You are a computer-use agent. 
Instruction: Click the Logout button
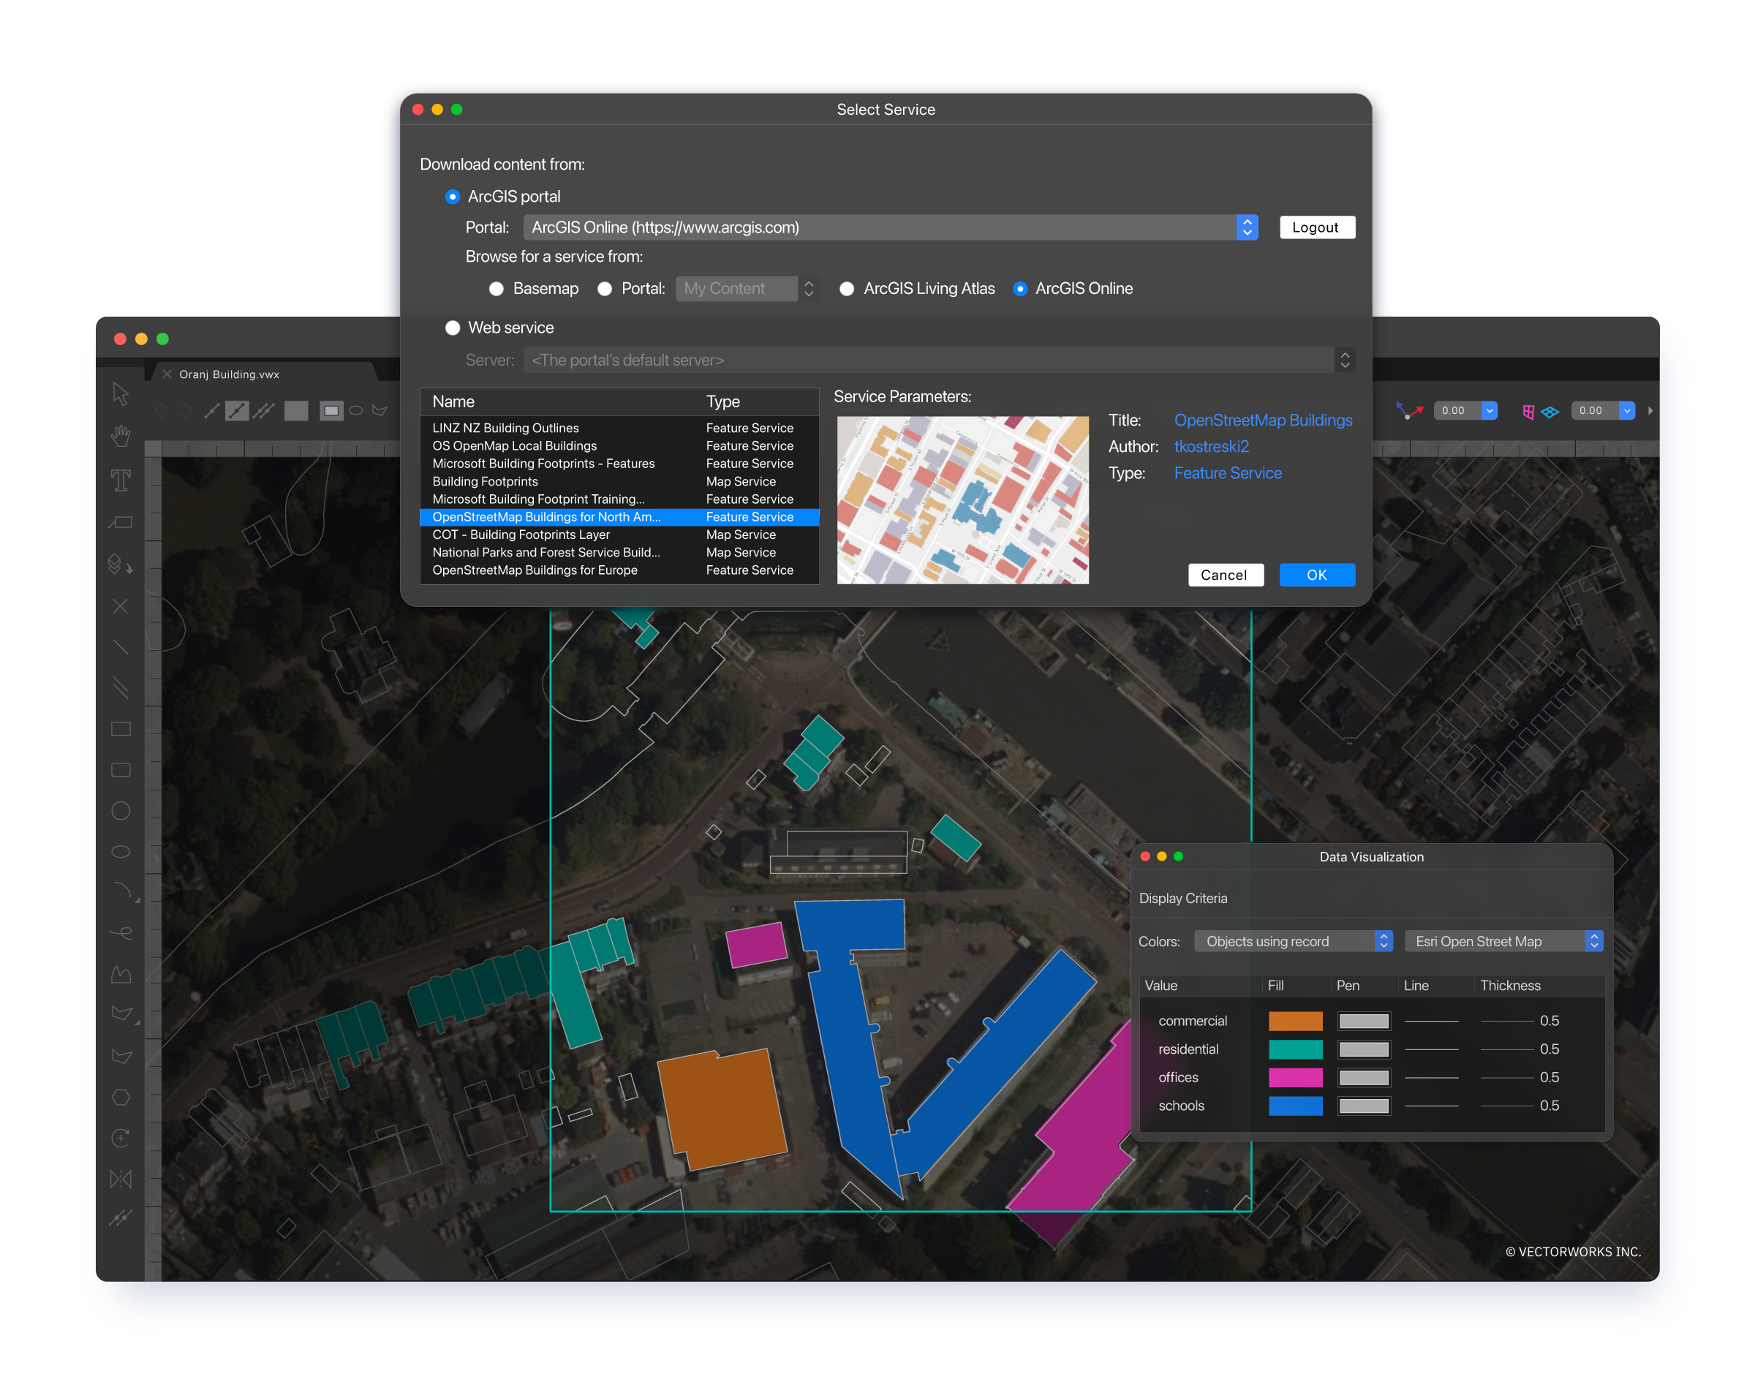tap(1315, 227)
